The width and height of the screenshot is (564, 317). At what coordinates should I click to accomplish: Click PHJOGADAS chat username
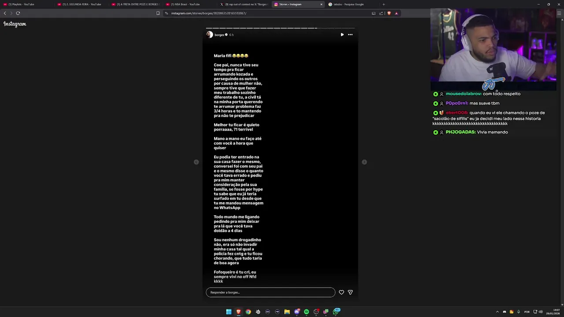click(461, 132)
